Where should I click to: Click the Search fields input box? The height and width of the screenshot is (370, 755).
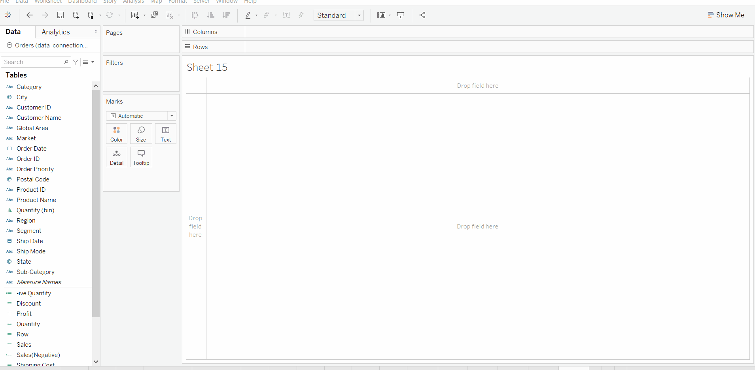(36, 62)
